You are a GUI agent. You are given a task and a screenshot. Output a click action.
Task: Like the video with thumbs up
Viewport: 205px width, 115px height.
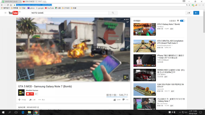(x=114, y=100)
